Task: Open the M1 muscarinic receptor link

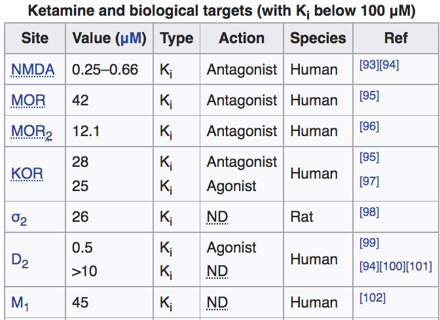Action: point(20,303)
